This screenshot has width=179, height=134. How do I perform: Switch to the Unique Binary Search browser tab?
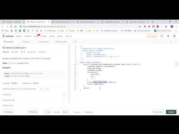88,22
